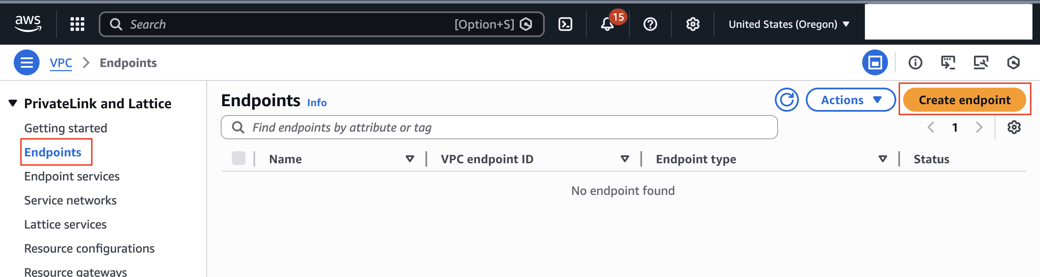The image size is (1040, 277).
Task: Open the AWS services grid menu
Action: tap(77, 24)
